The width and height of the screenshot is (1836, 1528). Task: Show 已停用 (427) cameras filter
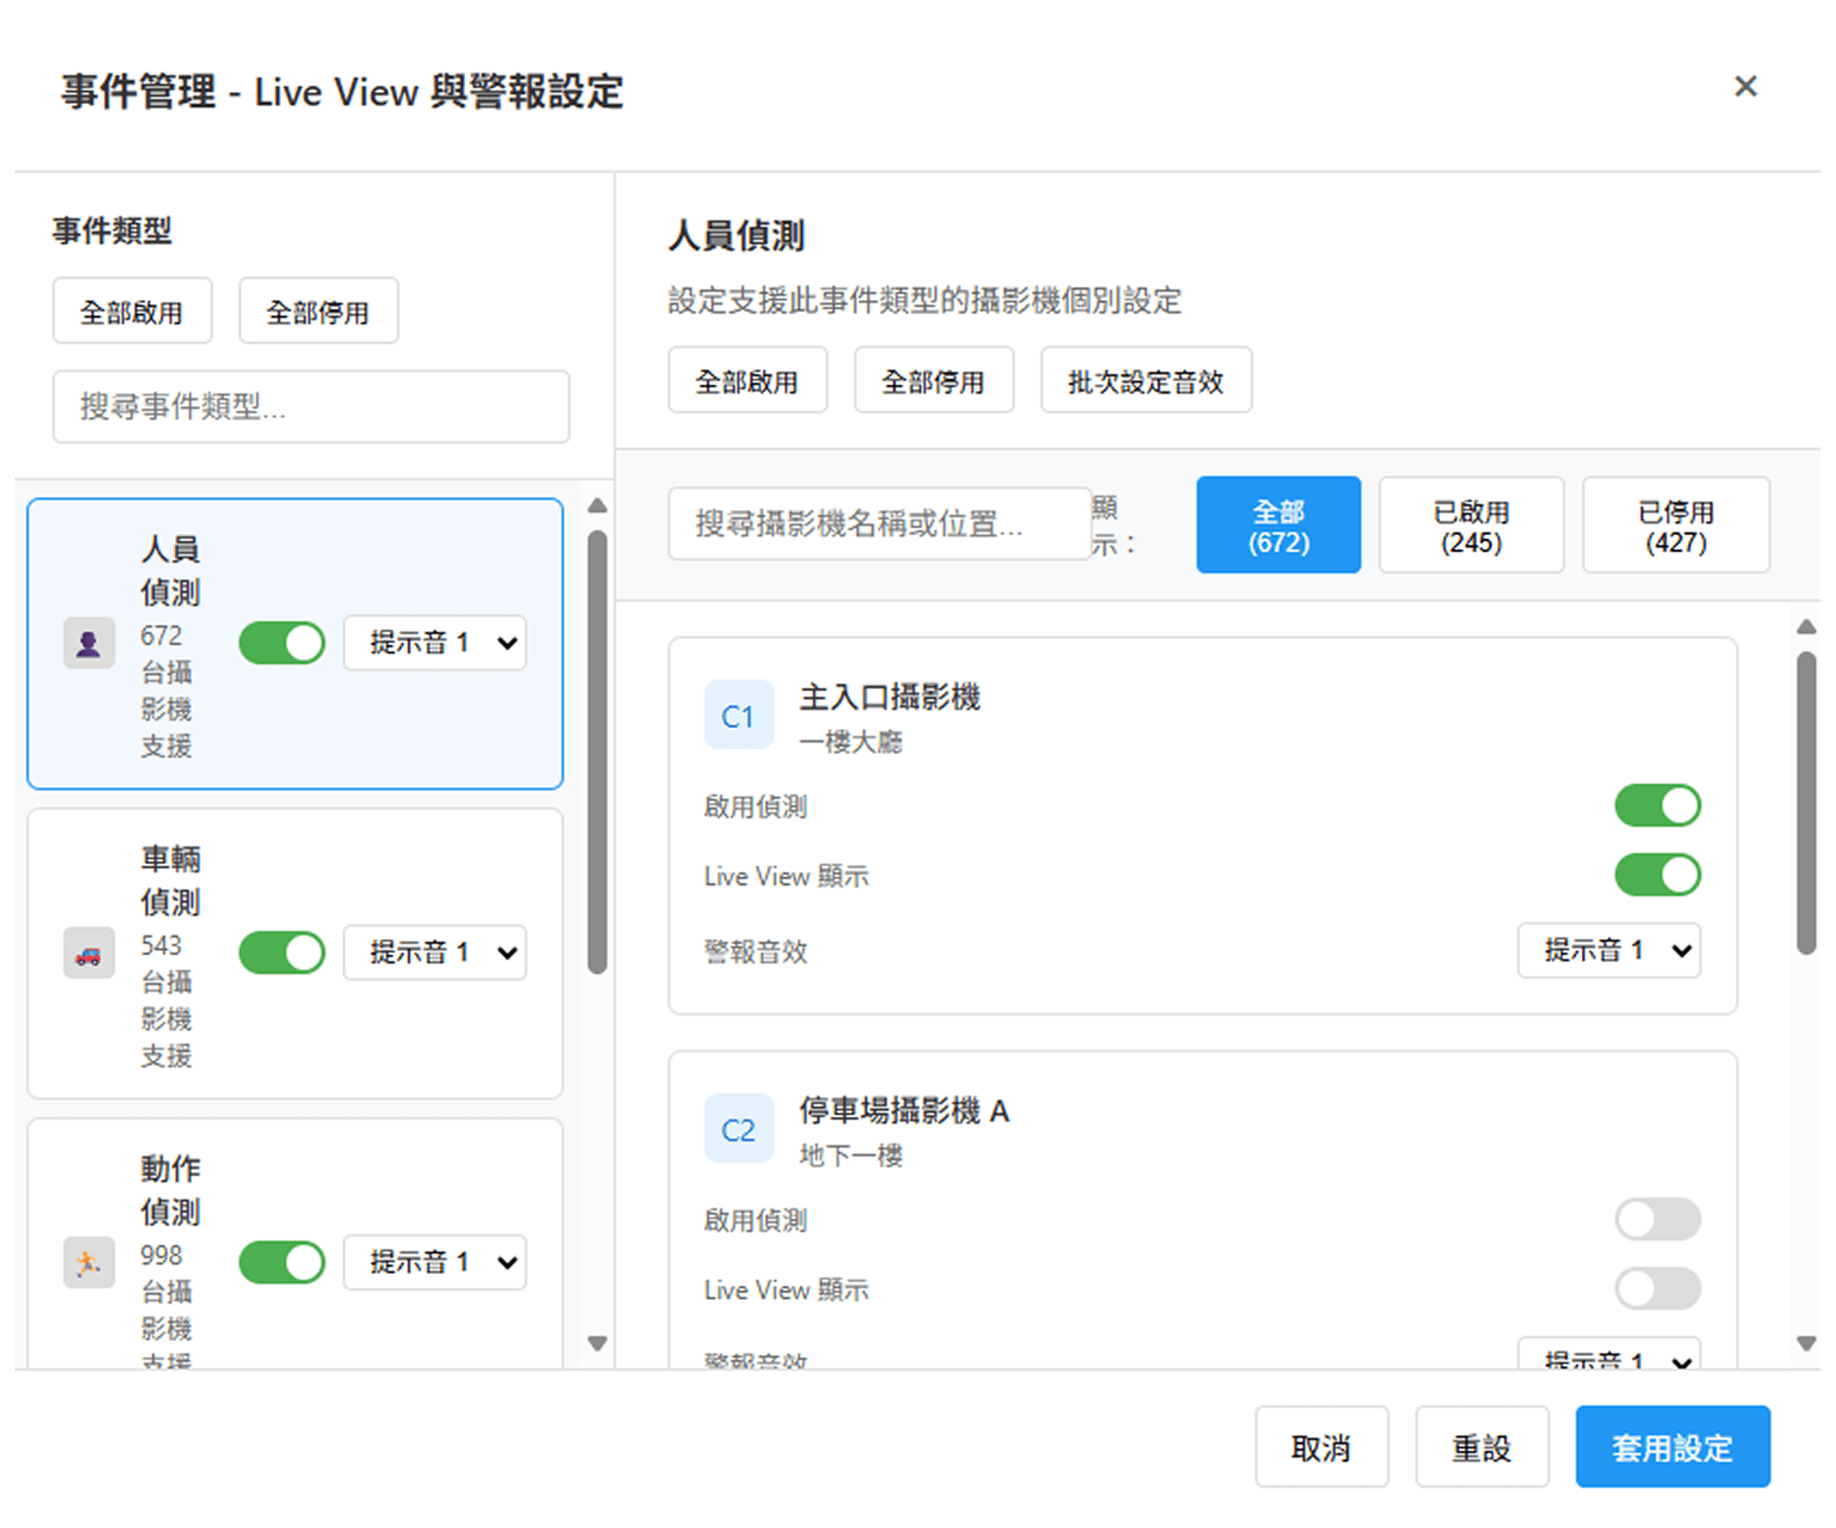[1675, 526]
